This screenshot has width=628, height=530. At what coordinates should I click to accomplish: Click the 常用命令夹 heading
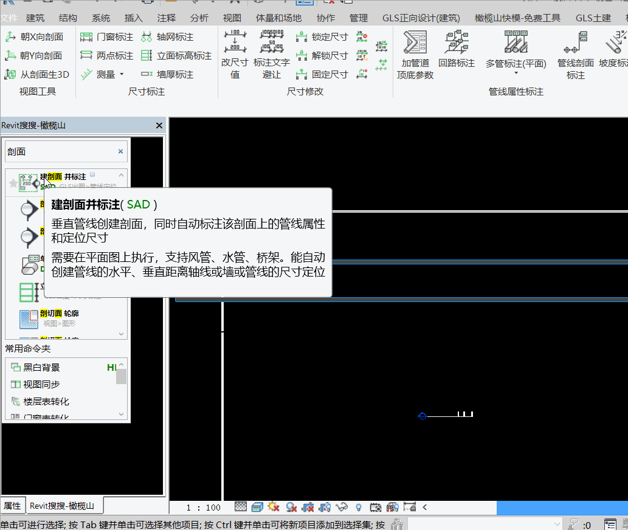[x=27, y=349]
